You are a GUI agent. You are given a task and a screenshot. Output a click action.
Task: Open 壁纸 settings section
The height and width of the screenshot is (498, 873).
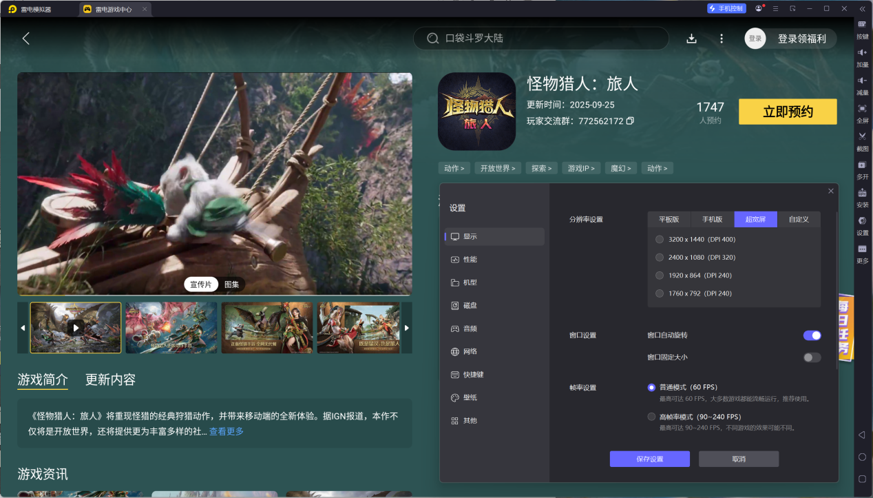coord(494,397)
